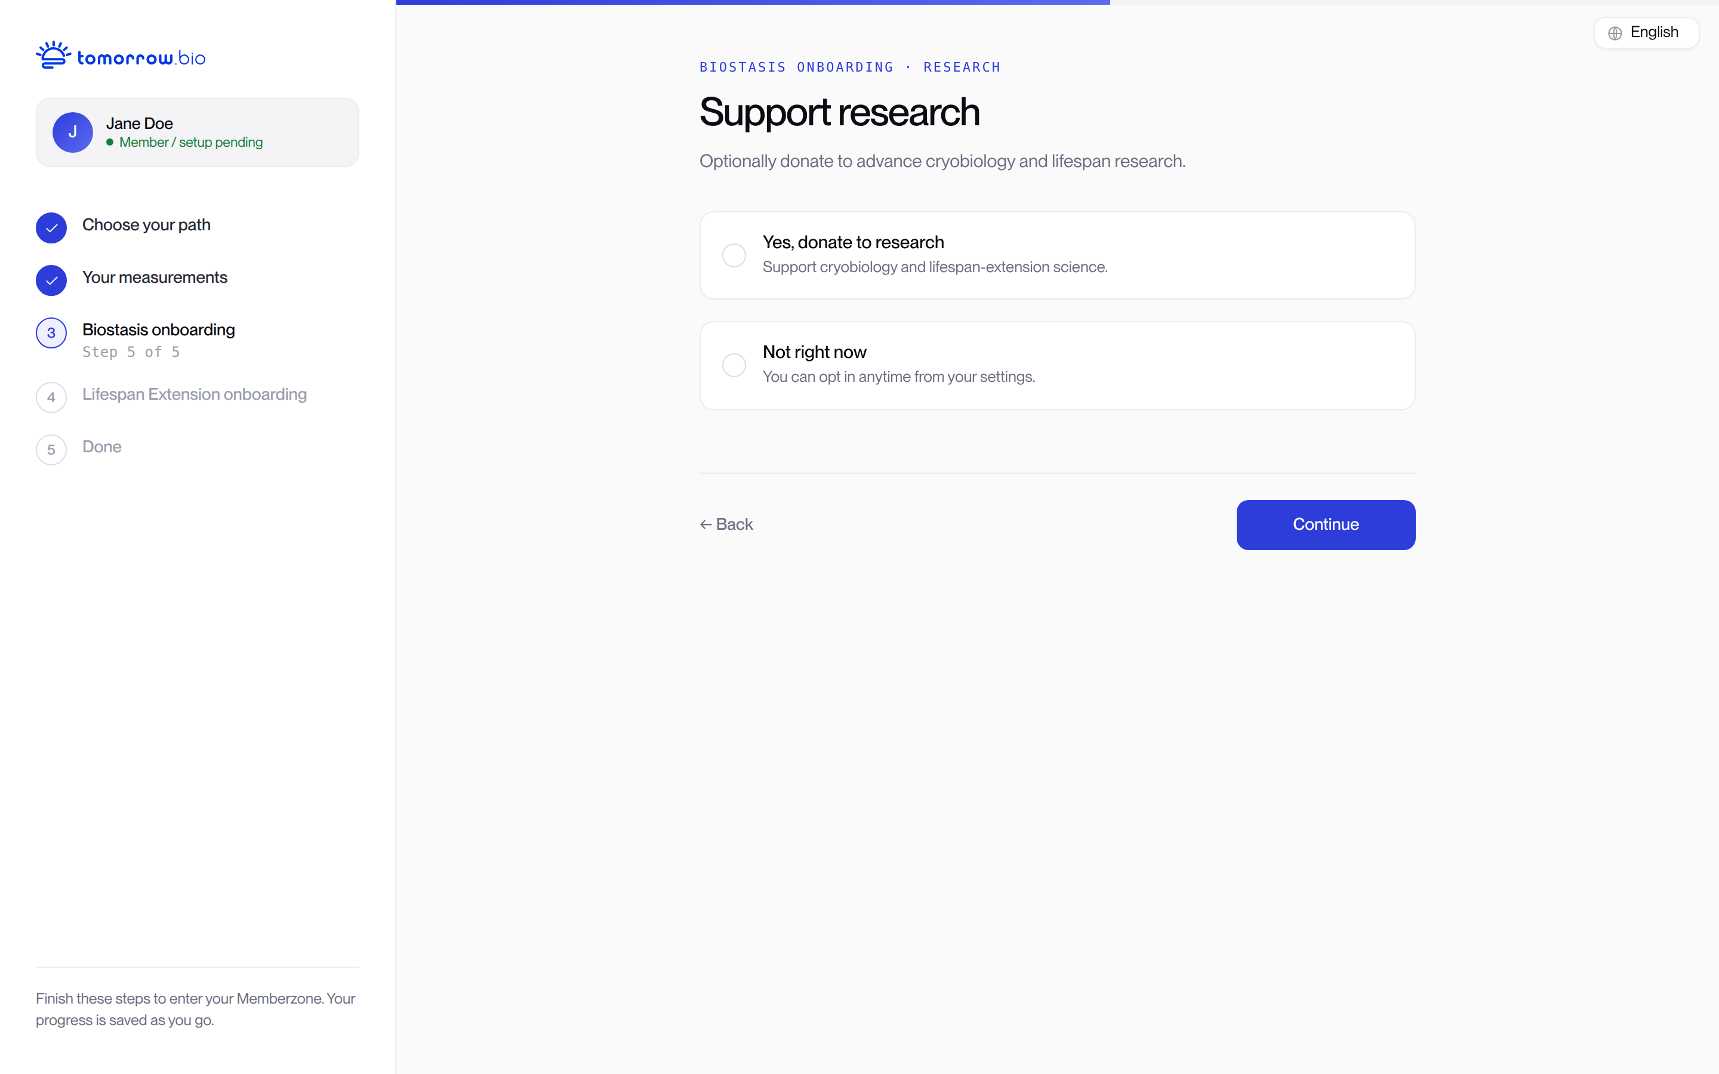Click the 'BIOSTASIS ONBOARDING · RESEARCH' breadcrumb label

[849, 67]
